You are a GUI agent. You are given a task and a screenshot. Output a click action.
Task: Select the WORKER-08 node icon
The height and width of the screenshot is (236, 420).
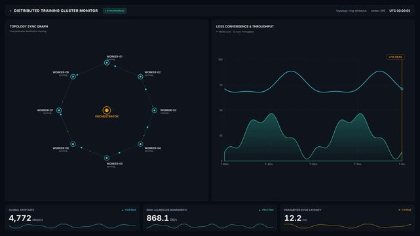point(73,77)
